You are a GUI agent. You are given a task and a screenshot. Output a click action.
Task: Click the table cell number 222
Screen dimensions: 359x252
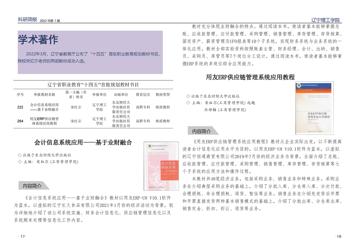(x=20, y=107)
